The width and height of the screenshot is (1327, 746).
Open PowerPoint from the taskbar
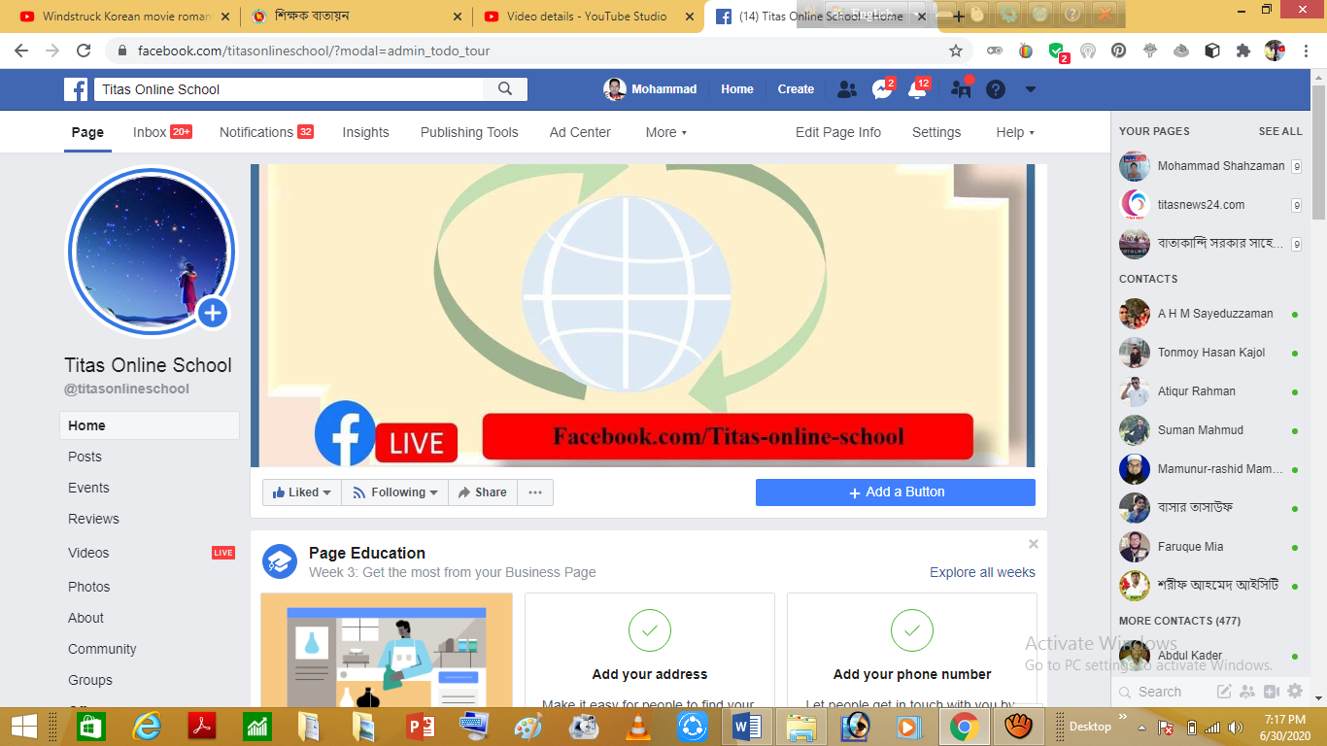pyautogui.click(x=420, y=727)
